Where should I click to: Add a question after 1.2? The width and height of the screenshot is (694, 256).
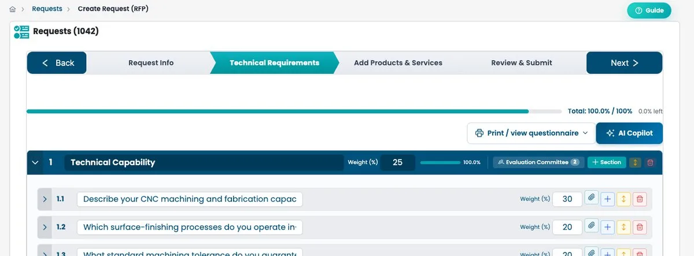pos(607,227)
